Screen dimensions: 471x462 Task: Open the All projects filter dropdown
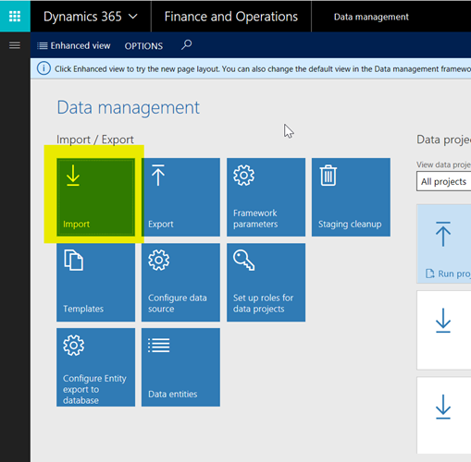[x=444, y=181]
